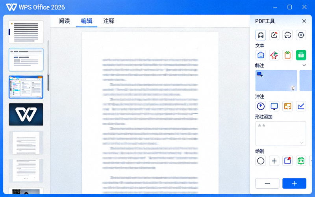The image size is (315, 197).
Task: Select the square with red dot under 绘制
Action: [x=287, y=161]
